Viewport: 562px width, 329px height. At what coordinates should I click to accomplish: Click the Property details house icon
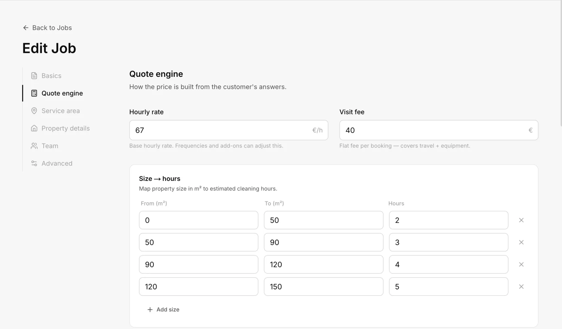[34, 128]
